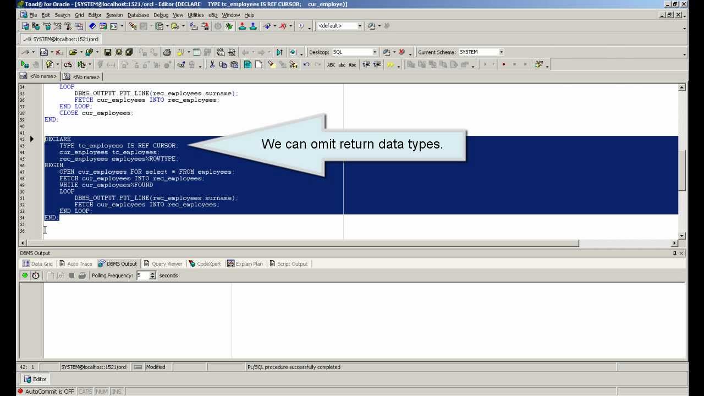Viewport: 704px width, 396px height.
Task: Select the second <No name> editor tab
Action: 81,76
